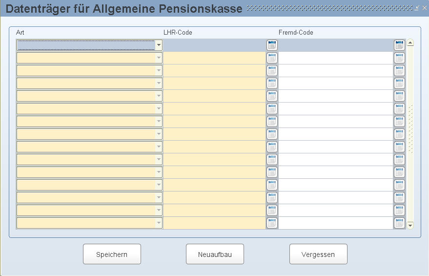Open the Art dropdown in last row

159,223
